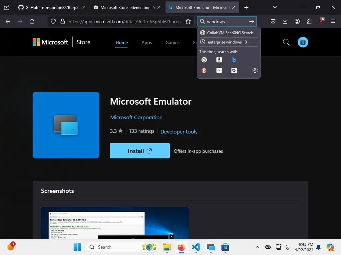Image resolution: width=341 pixels, height=255 pixels.
Task: Open Visual Studio Code from taskbar
Action: 196,247
